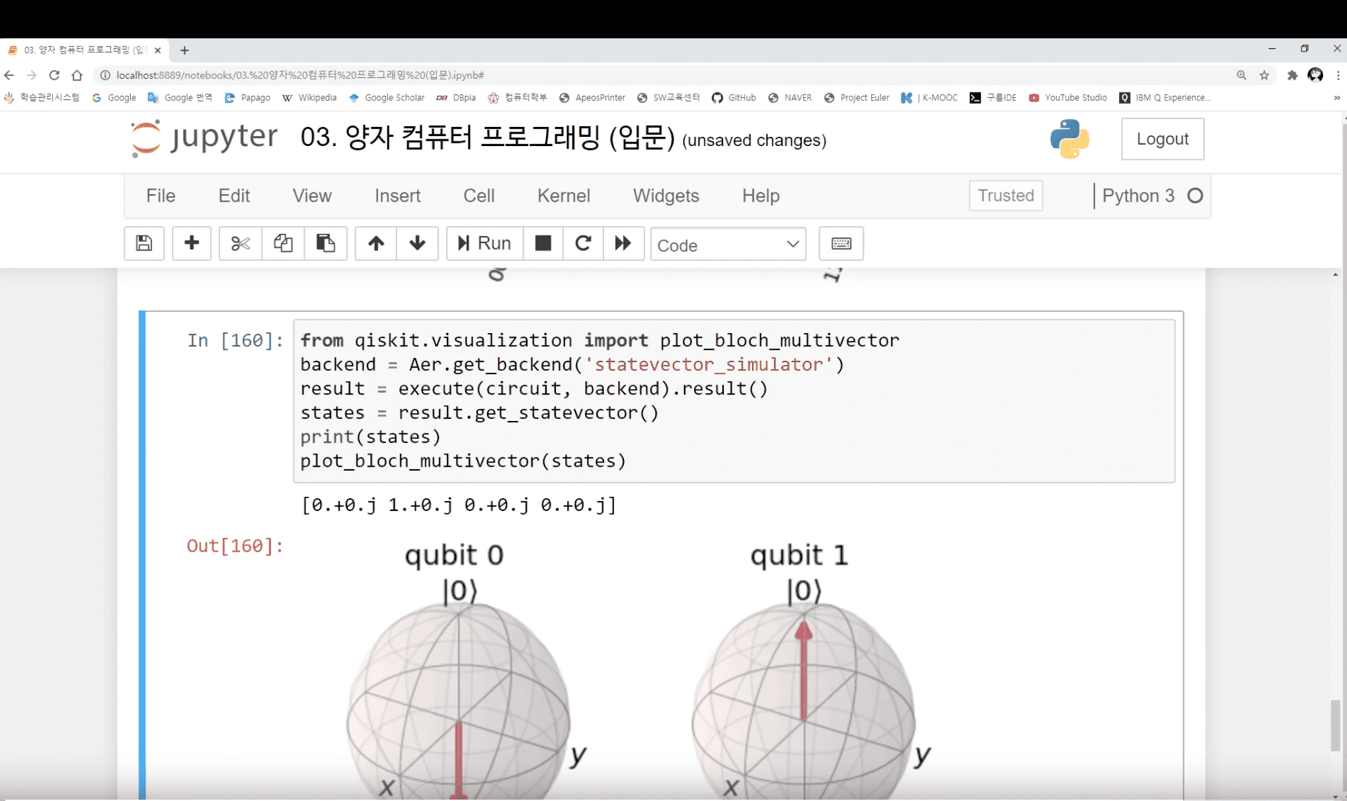1347x801 pixels.
Task: Paste cells below icon
Action: point(325,244)
